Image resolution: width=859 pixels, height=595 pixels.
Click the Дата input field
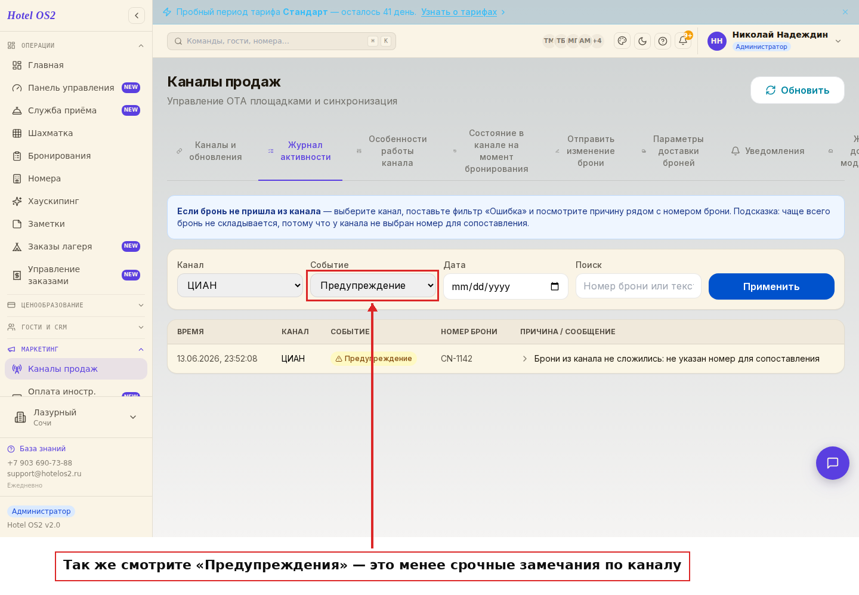click(x=505, y=286)
